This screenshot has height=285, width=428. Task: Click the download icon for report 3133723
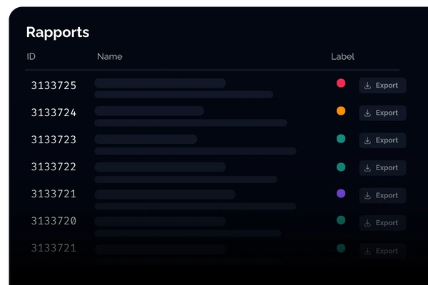pos(367,140)
